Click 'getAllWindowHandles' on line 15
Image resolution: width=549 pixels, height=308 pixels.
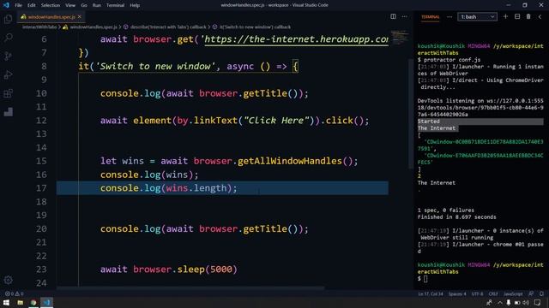tap(290, 161)
